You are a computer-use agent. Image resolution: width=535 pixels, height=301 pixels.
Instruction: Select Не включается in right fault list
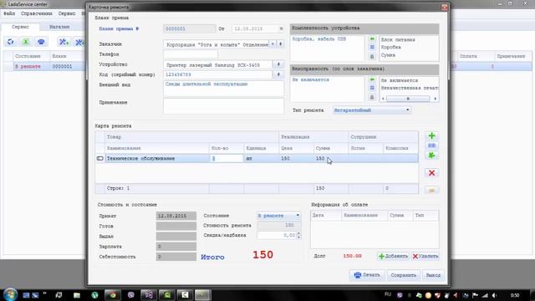tap(400, 80)
